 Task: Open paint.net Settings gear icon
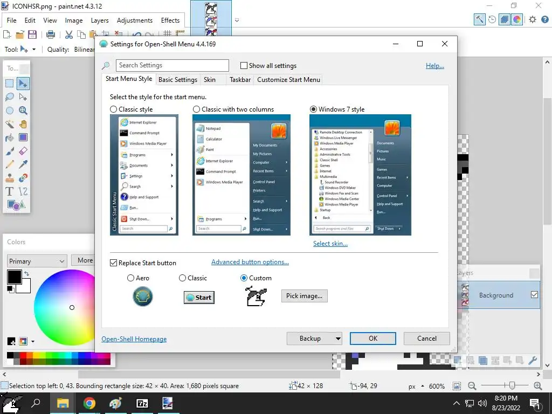click(533, 19)
